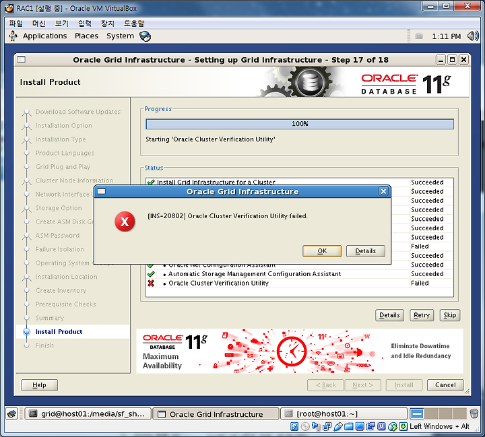Screen dimensions: 485x437
Task: Open the VirtualBox 입력 menu
Action: coord(84,24)
